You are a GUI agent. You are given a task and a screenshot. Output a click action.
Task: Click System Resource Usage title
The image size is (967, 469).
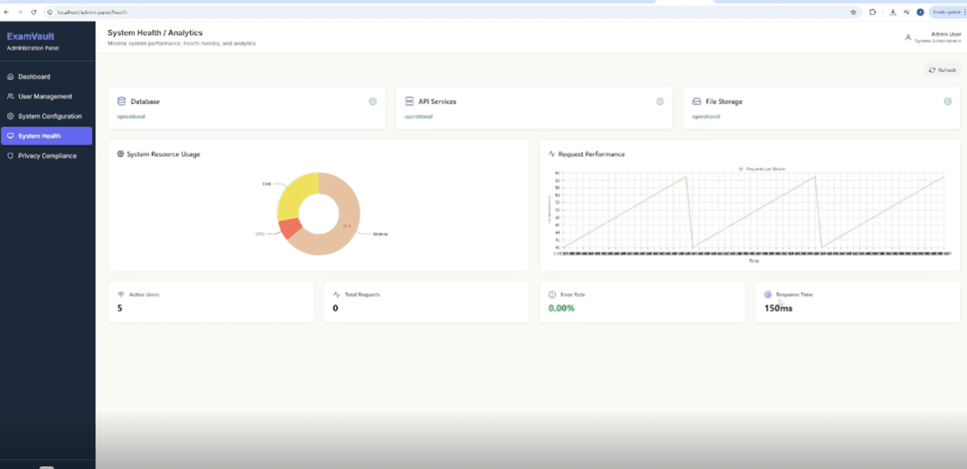163,154
